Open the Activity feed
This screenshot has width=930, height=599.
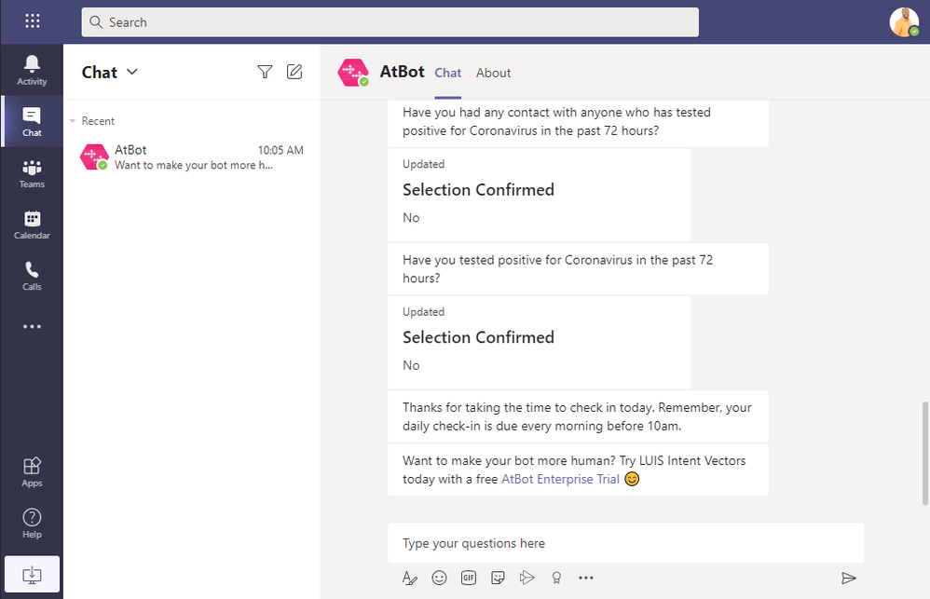tap(32, 70)
